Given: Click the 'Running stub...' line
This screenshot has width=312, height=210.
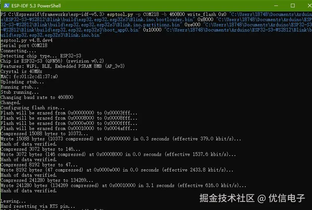Looking at the screenshot, I should [20, 87].
